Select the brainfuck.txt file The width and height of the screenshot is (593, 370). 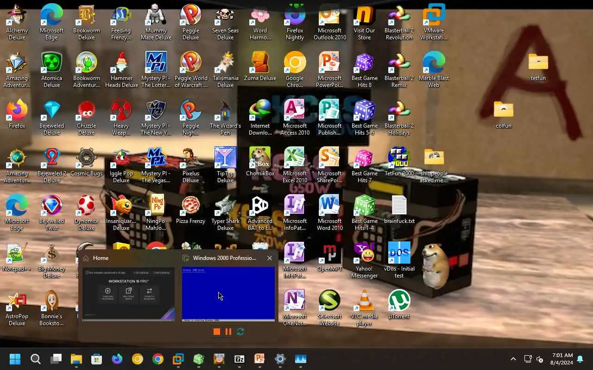coord(399,209)
